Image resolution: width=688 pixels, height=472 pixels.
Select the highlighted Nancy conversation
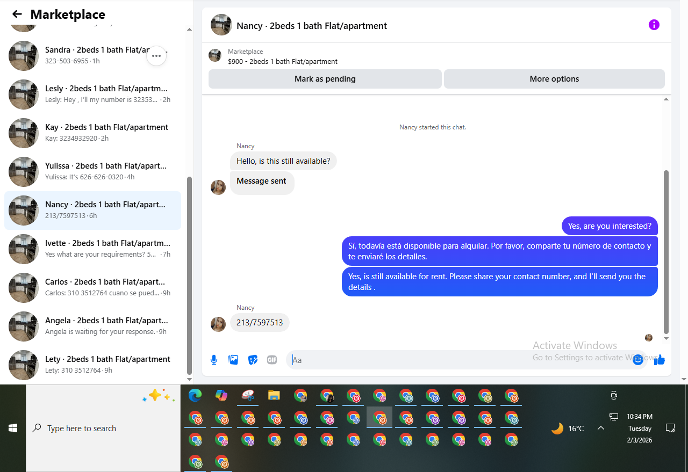click(x=92, y=210)
